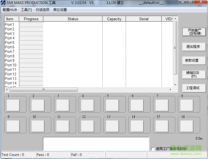
Task: Click the white message log box
Action: coord(96,144)
